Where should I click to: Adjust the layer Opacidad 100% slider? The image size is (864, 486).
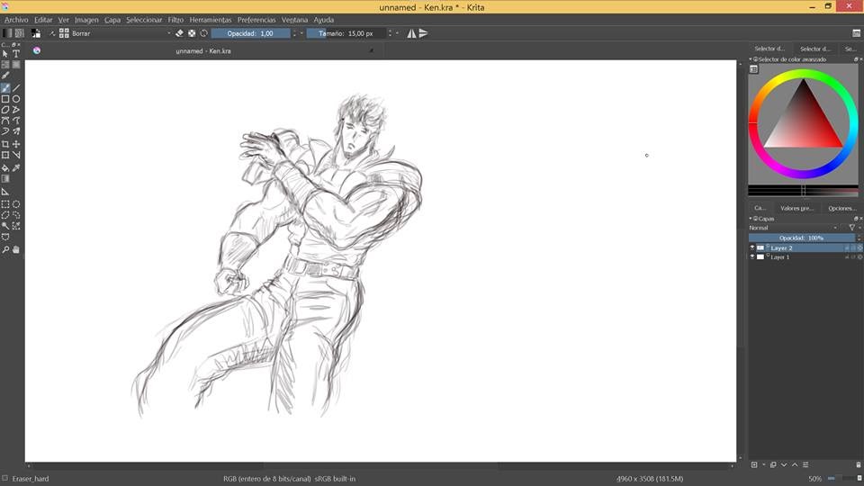(801, 238)
